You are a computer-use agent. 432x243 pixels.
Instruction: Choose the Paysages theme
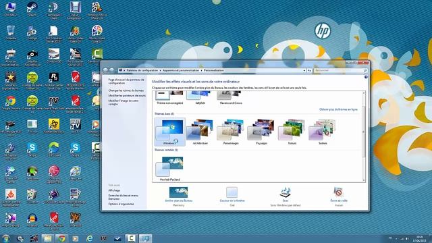(x=261, y=132)
